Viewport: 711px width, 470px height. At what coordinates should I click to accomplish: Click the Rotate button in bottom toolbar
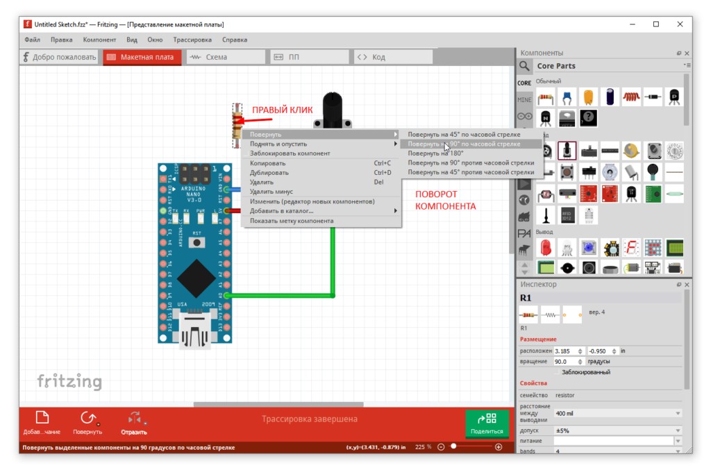87,423
